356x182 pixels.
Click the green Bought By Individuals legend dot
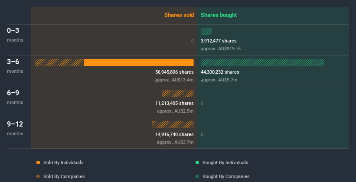[197, 162]
